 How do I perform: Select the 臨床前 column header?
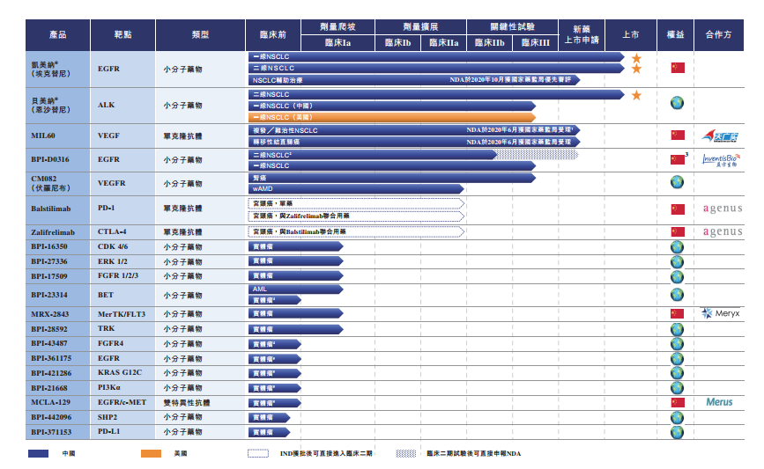pyautogui.click(x=272, y=35)
